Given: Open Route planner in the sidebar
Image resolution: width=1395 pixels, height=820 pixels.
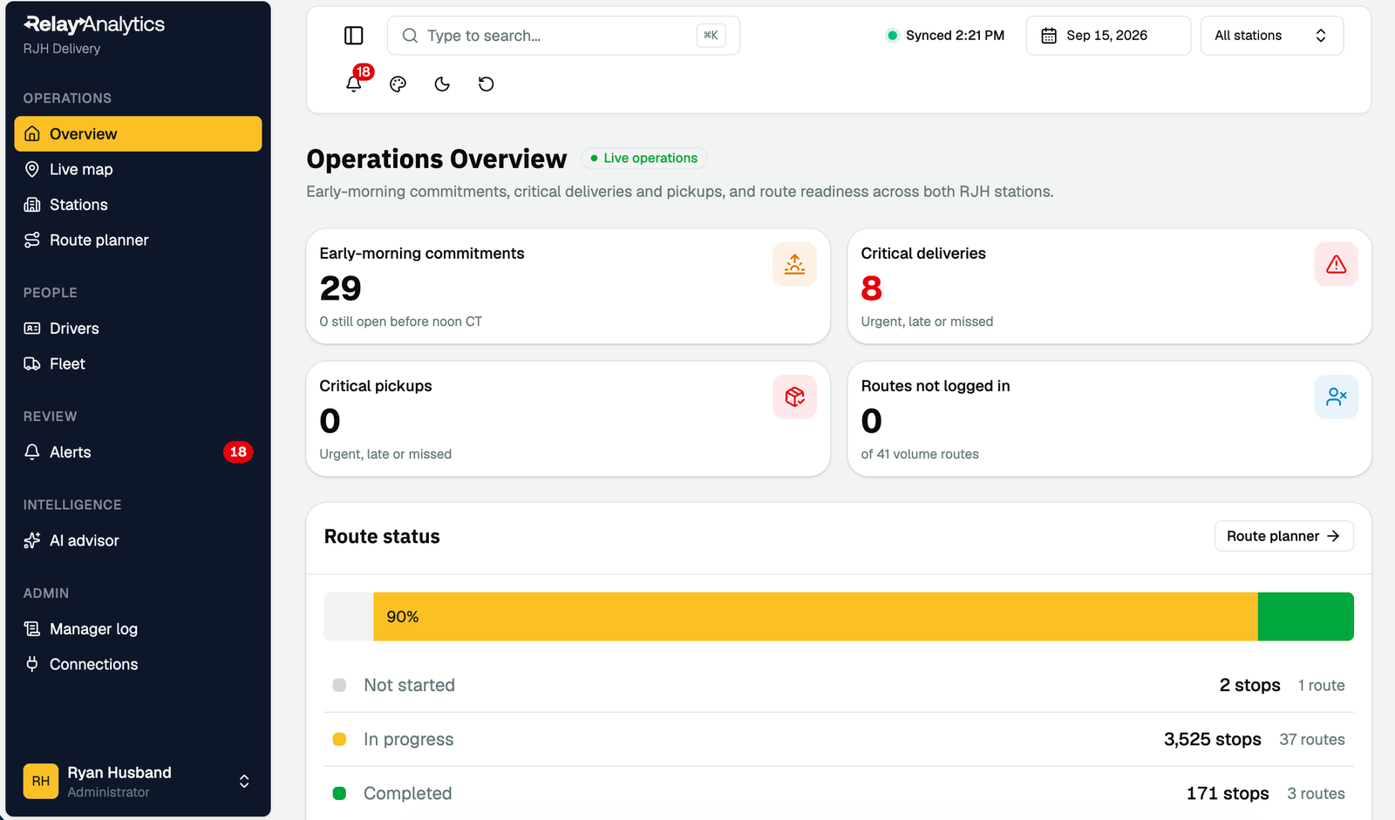Looking at the screenshot, I should click(138, 240).
